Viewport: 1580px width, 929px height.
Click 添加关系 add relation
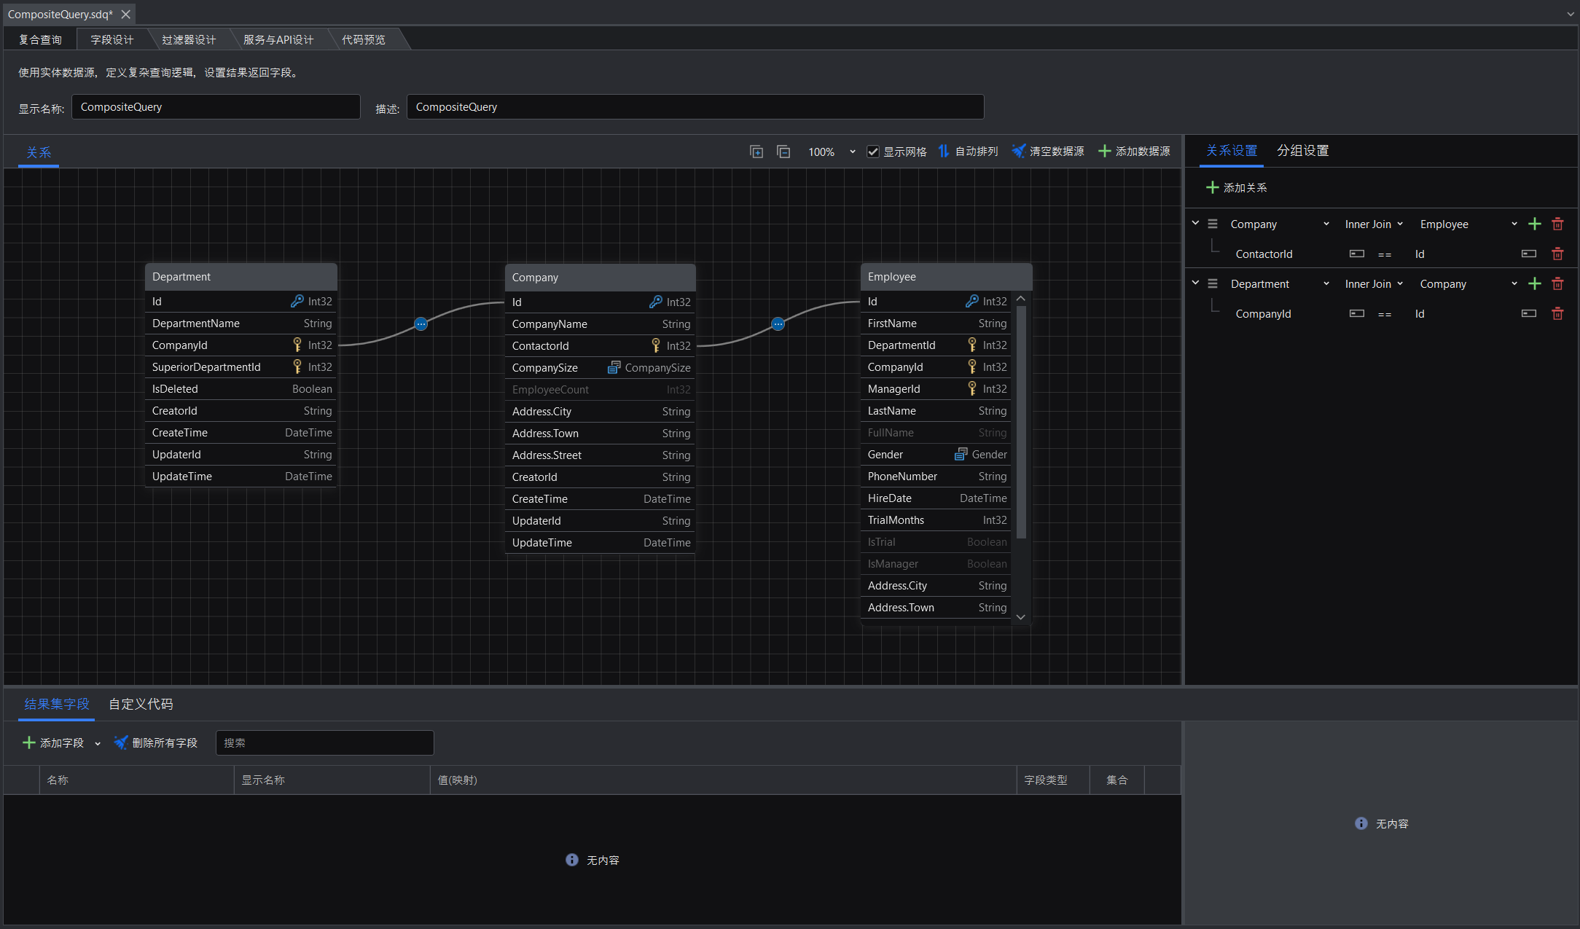[1237, 188]
